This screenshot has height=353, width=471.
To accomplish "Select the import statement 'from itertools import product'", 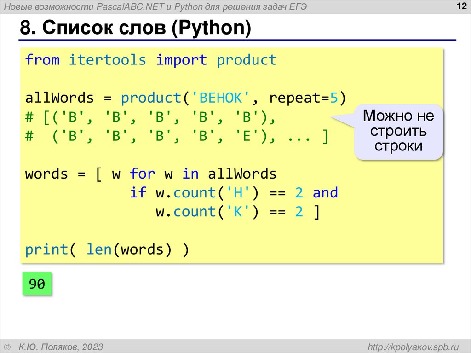I will click(151, 59).
